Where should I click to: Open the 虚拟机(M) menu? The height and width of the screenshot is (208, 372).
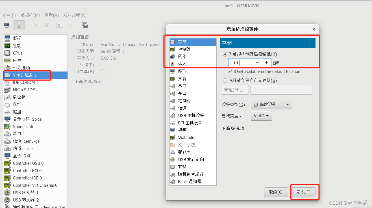30,15
